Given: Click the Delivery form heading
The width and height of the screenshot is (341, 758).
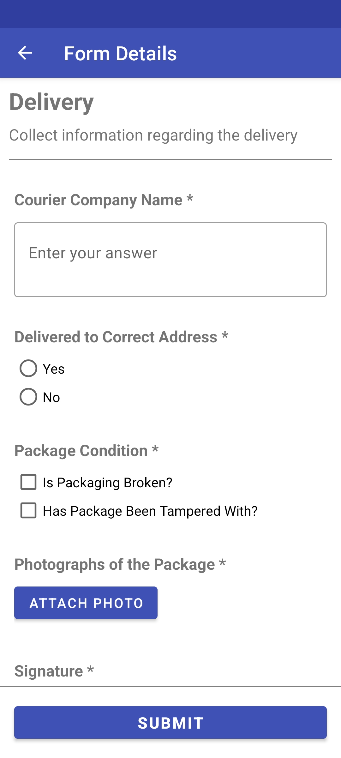Looking at the screenshot, I should 51,102.
